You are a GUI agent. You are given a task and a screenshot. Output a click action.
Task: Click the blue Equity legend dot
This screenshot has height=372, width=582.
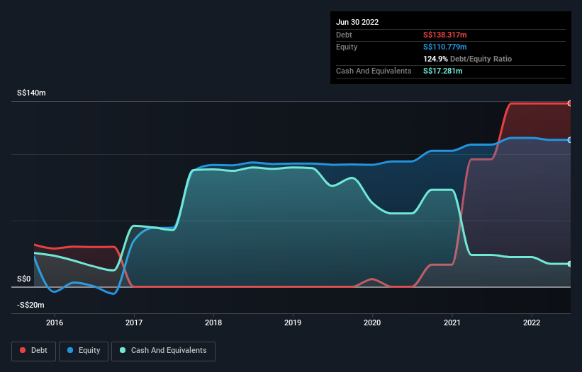click(70, 350)
